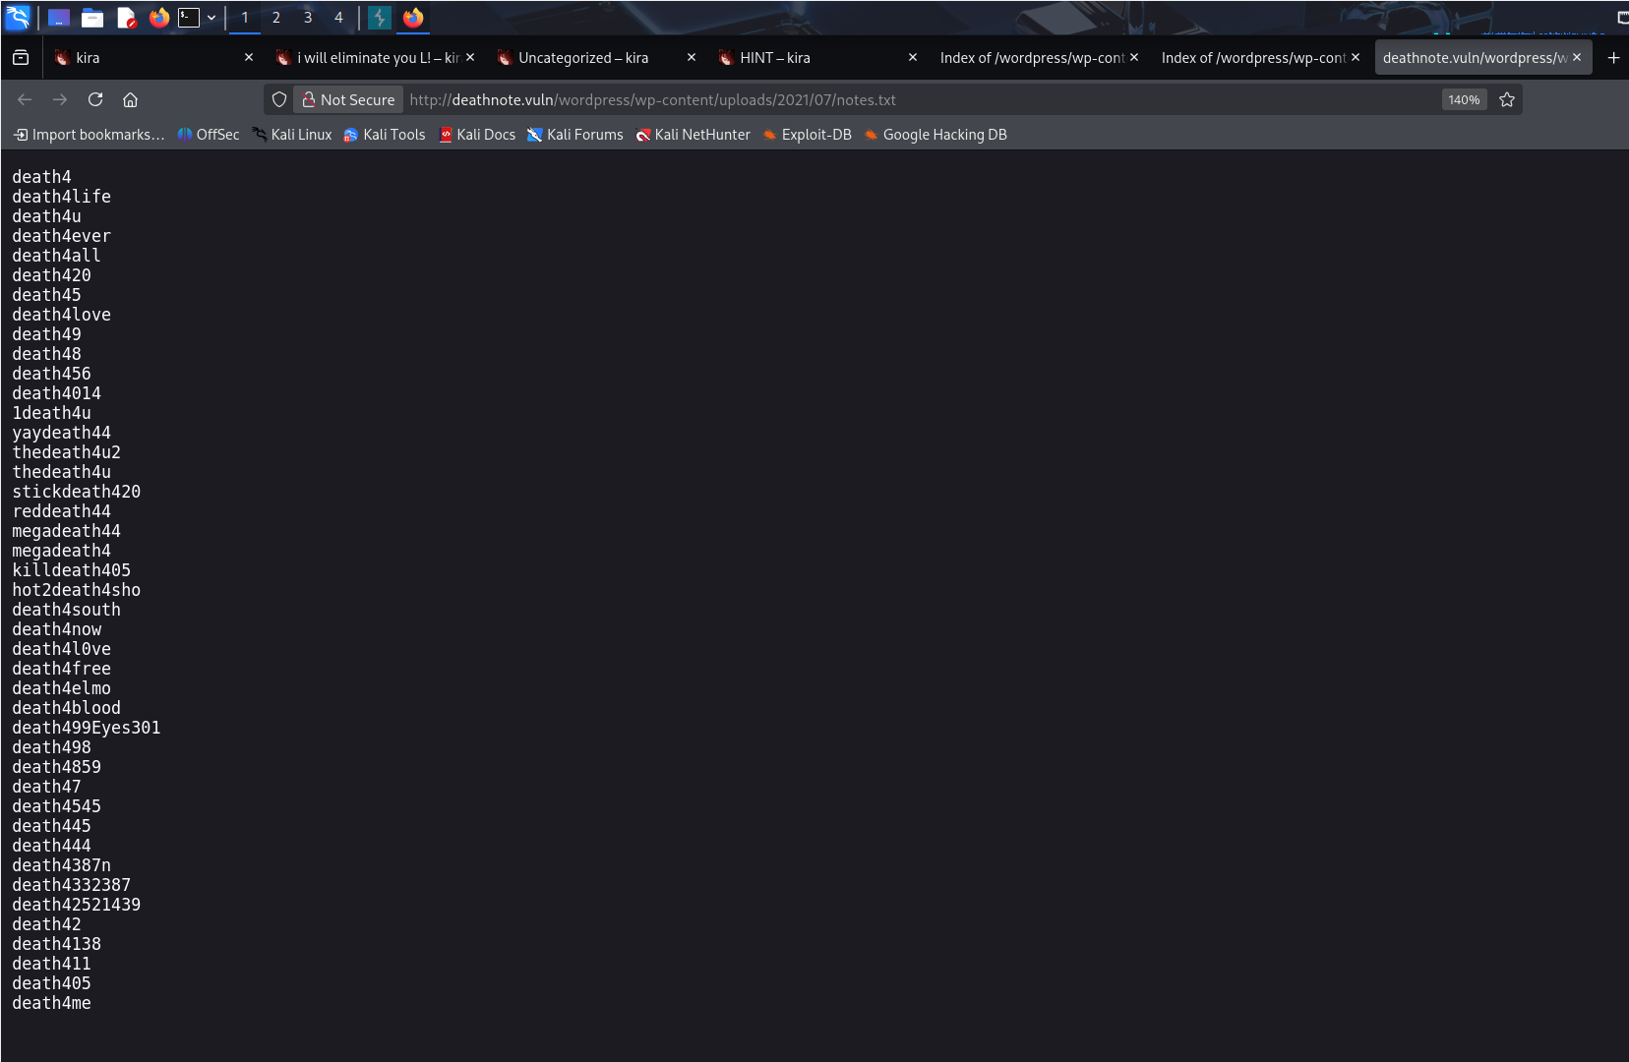Screen dimensions: 1629x1062
Task: Click the "killdeath405" line
Action: click(x=72, y=570)
